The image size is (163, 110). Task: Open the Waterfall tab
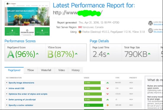point(46,70)
